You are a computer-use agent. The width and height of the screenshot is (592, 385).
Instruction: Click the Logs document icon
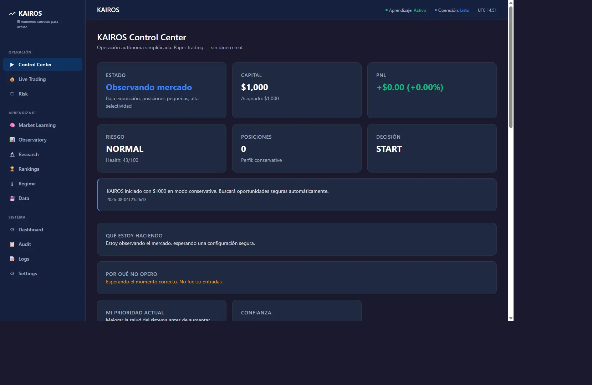pos(12,259)
